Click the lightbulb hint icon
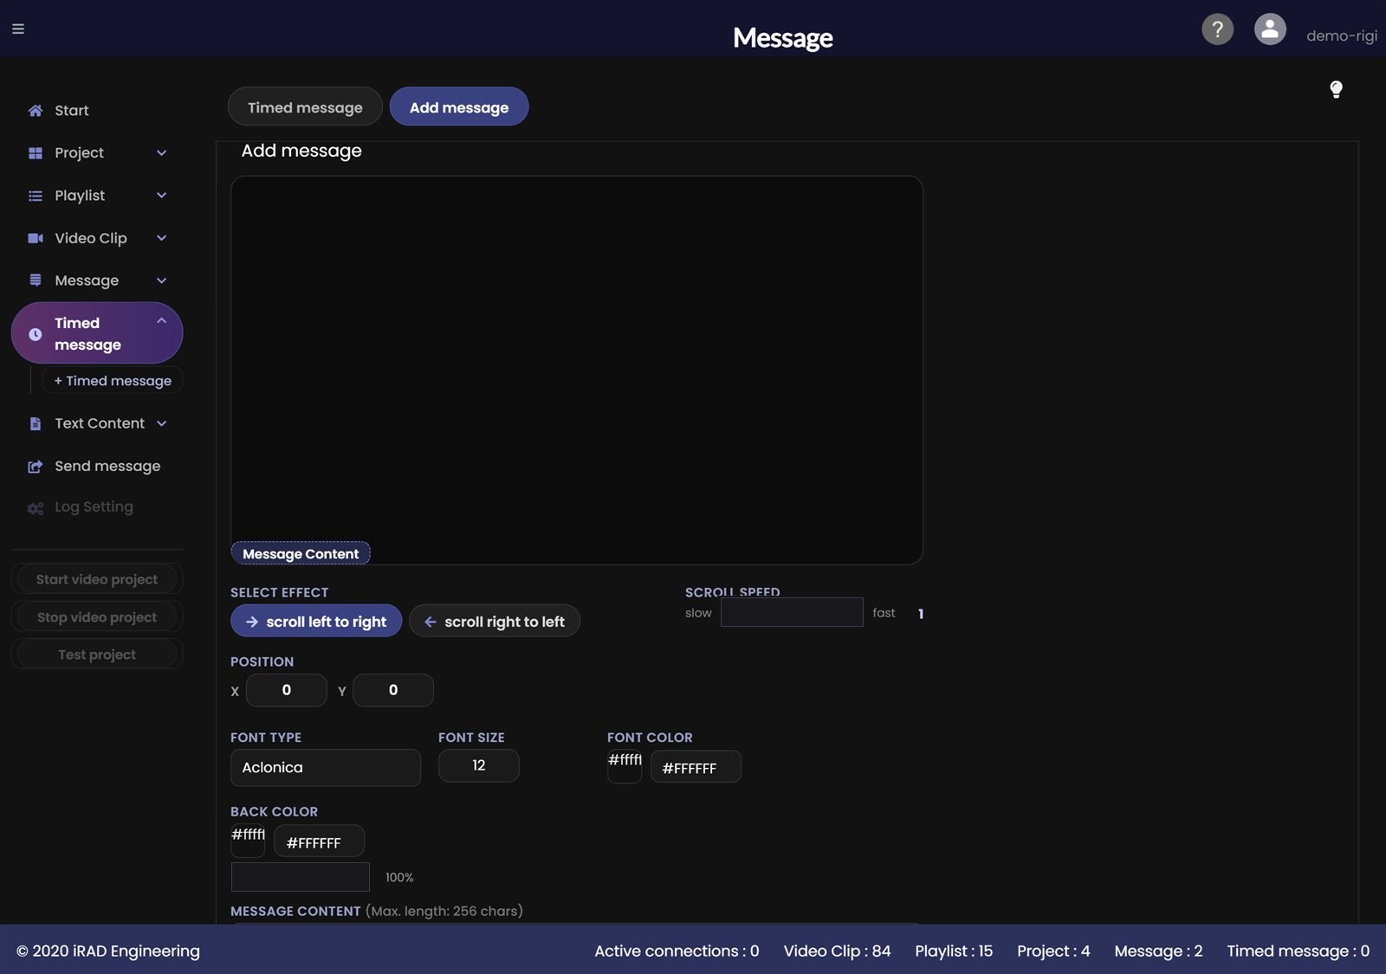 (x=1336, y=89)
